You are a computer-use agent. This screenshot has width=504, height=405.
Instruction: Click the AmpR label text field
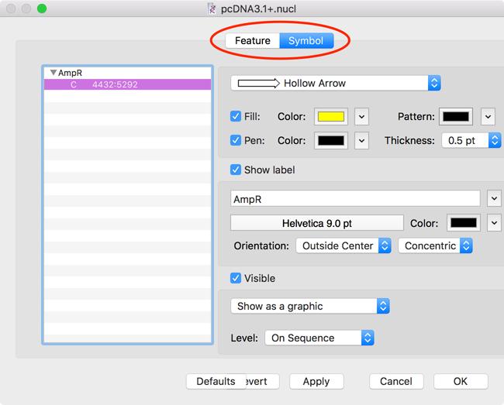coord(355,199)
